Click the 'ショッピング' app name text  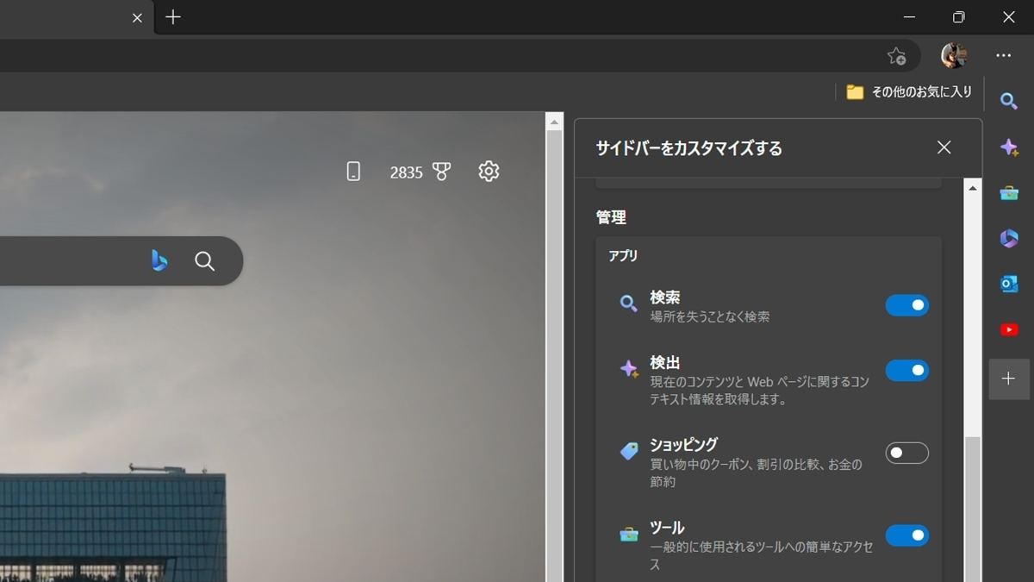tap(684, 445)
